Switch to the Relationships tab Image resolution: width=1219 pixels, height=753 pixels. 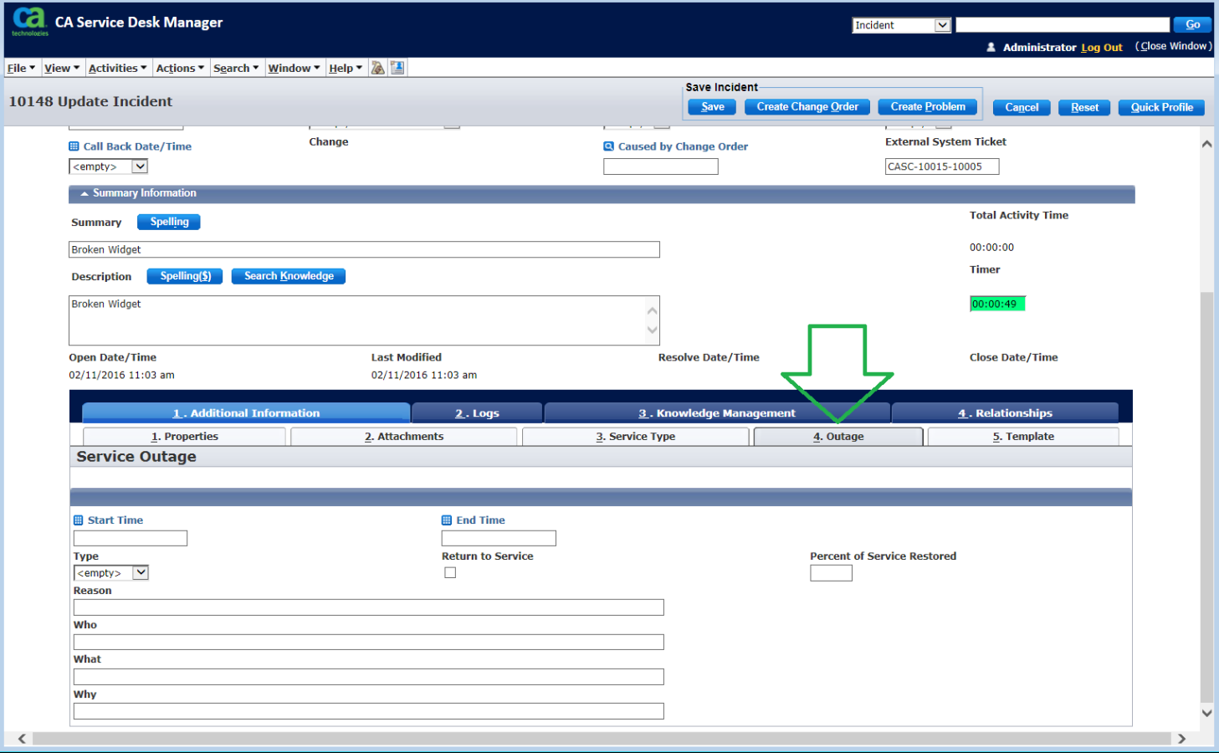1005,413
